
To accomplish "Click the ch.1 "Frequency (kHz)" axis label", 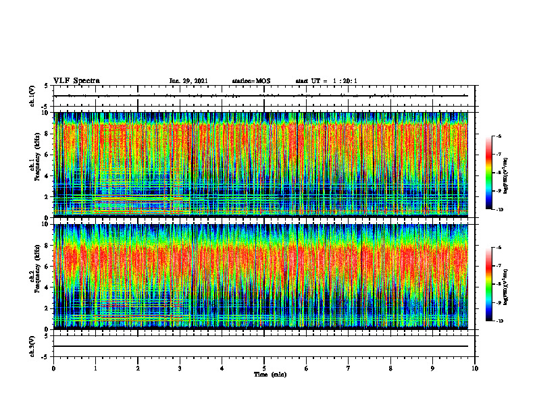I will (x=37, y=157).
